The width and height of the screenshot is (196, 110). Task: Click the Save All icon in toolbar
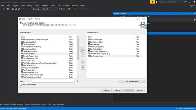[x=19, y=9]
